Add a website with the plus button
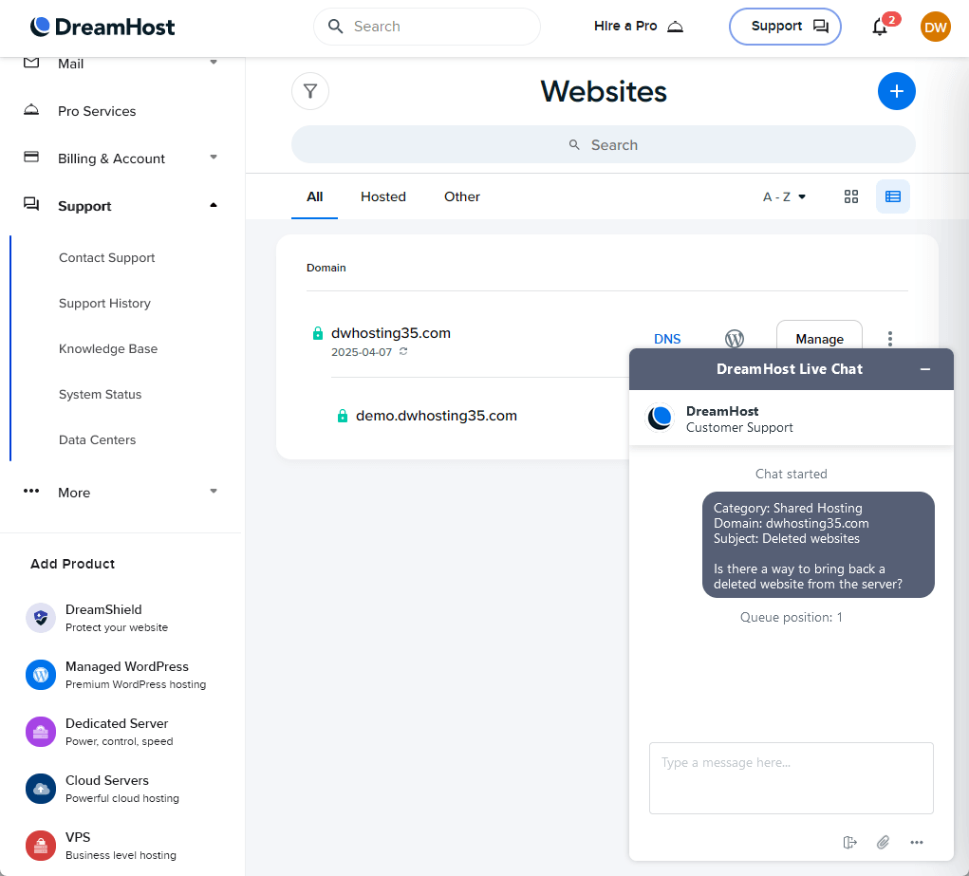Image resolution: width=969 pixels, height=876 pixels. [896, 91]
